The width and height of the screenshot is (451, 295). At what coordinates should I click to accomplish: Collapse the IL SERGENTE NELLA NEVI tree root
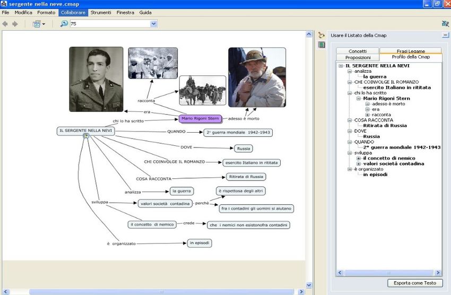click(341, 66)
